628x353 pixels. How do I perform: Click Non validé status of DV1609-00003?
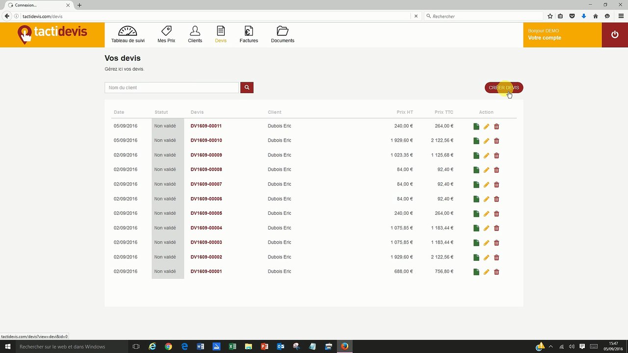(x=165, y=242)
